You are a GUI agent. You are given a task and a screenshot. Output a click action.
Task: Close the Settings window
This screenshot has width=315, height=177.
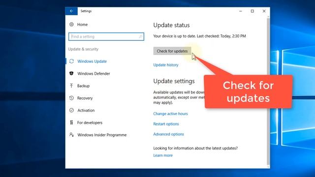point(264,11)
